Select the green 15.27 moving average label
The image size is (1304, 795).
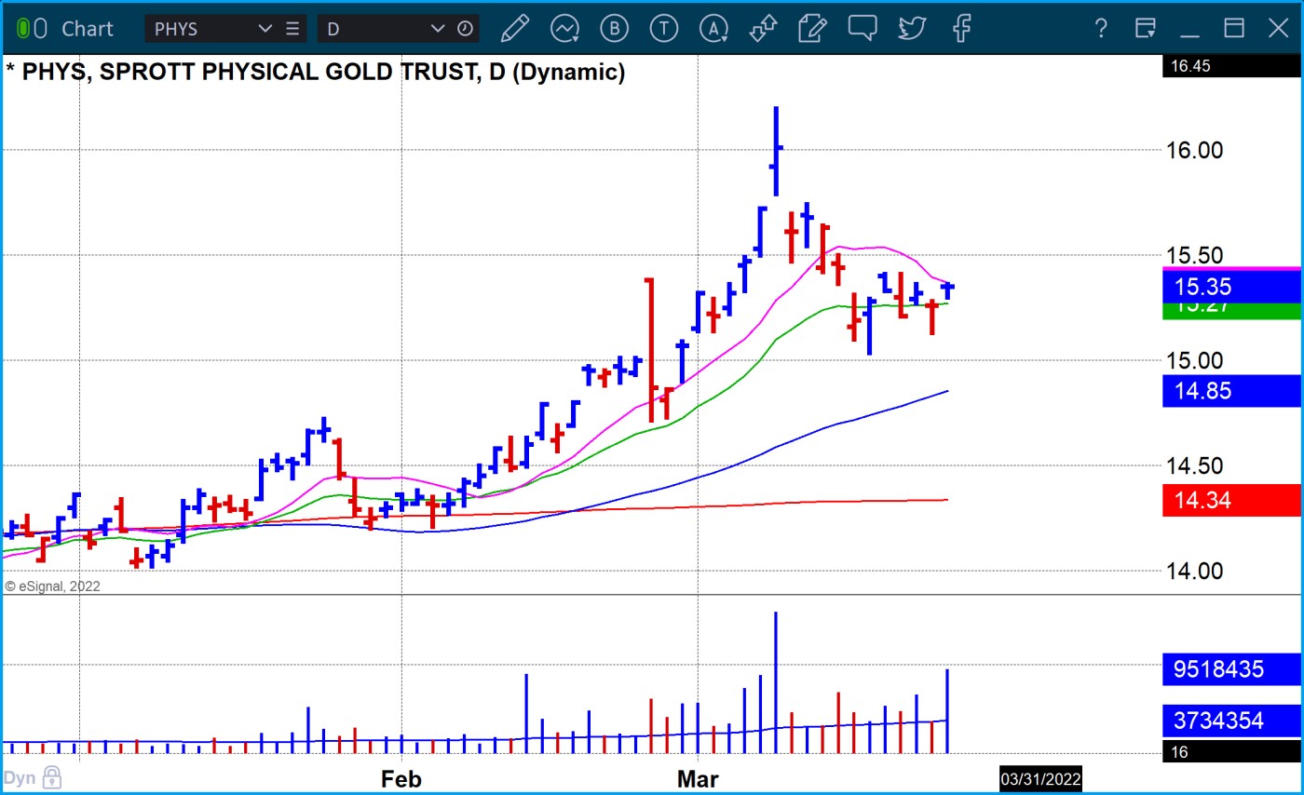[1231, 311]
